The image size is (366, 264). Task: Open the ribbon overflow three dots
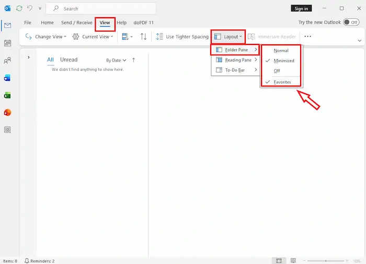[307, 37]
